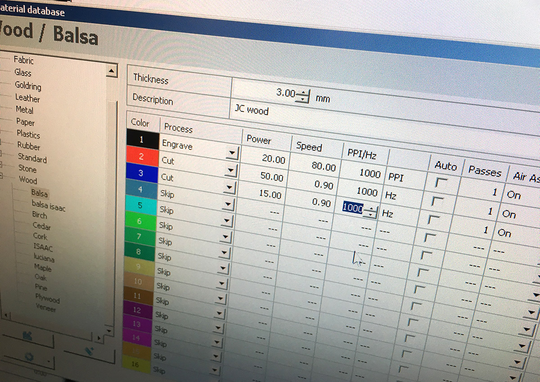This screenshot has width=540, height=382.
Task: Click the scroll-right arrow below the materials tree
Action: tap(99, 338)
